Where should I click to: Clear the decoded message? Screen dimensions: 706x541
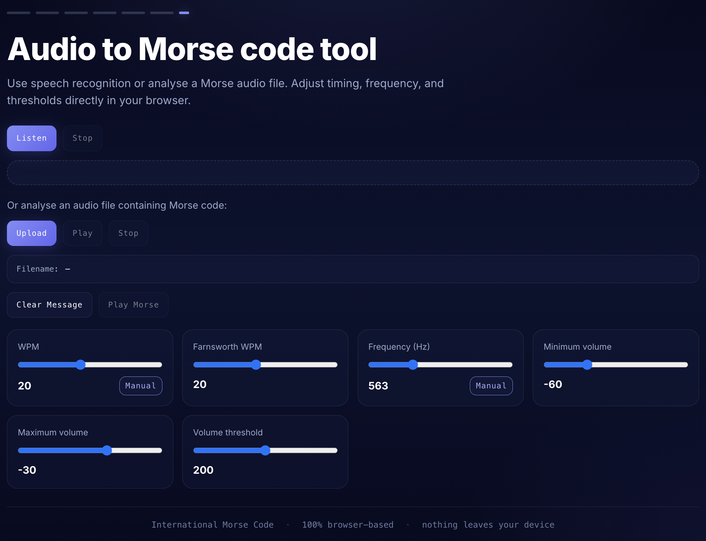49,304
